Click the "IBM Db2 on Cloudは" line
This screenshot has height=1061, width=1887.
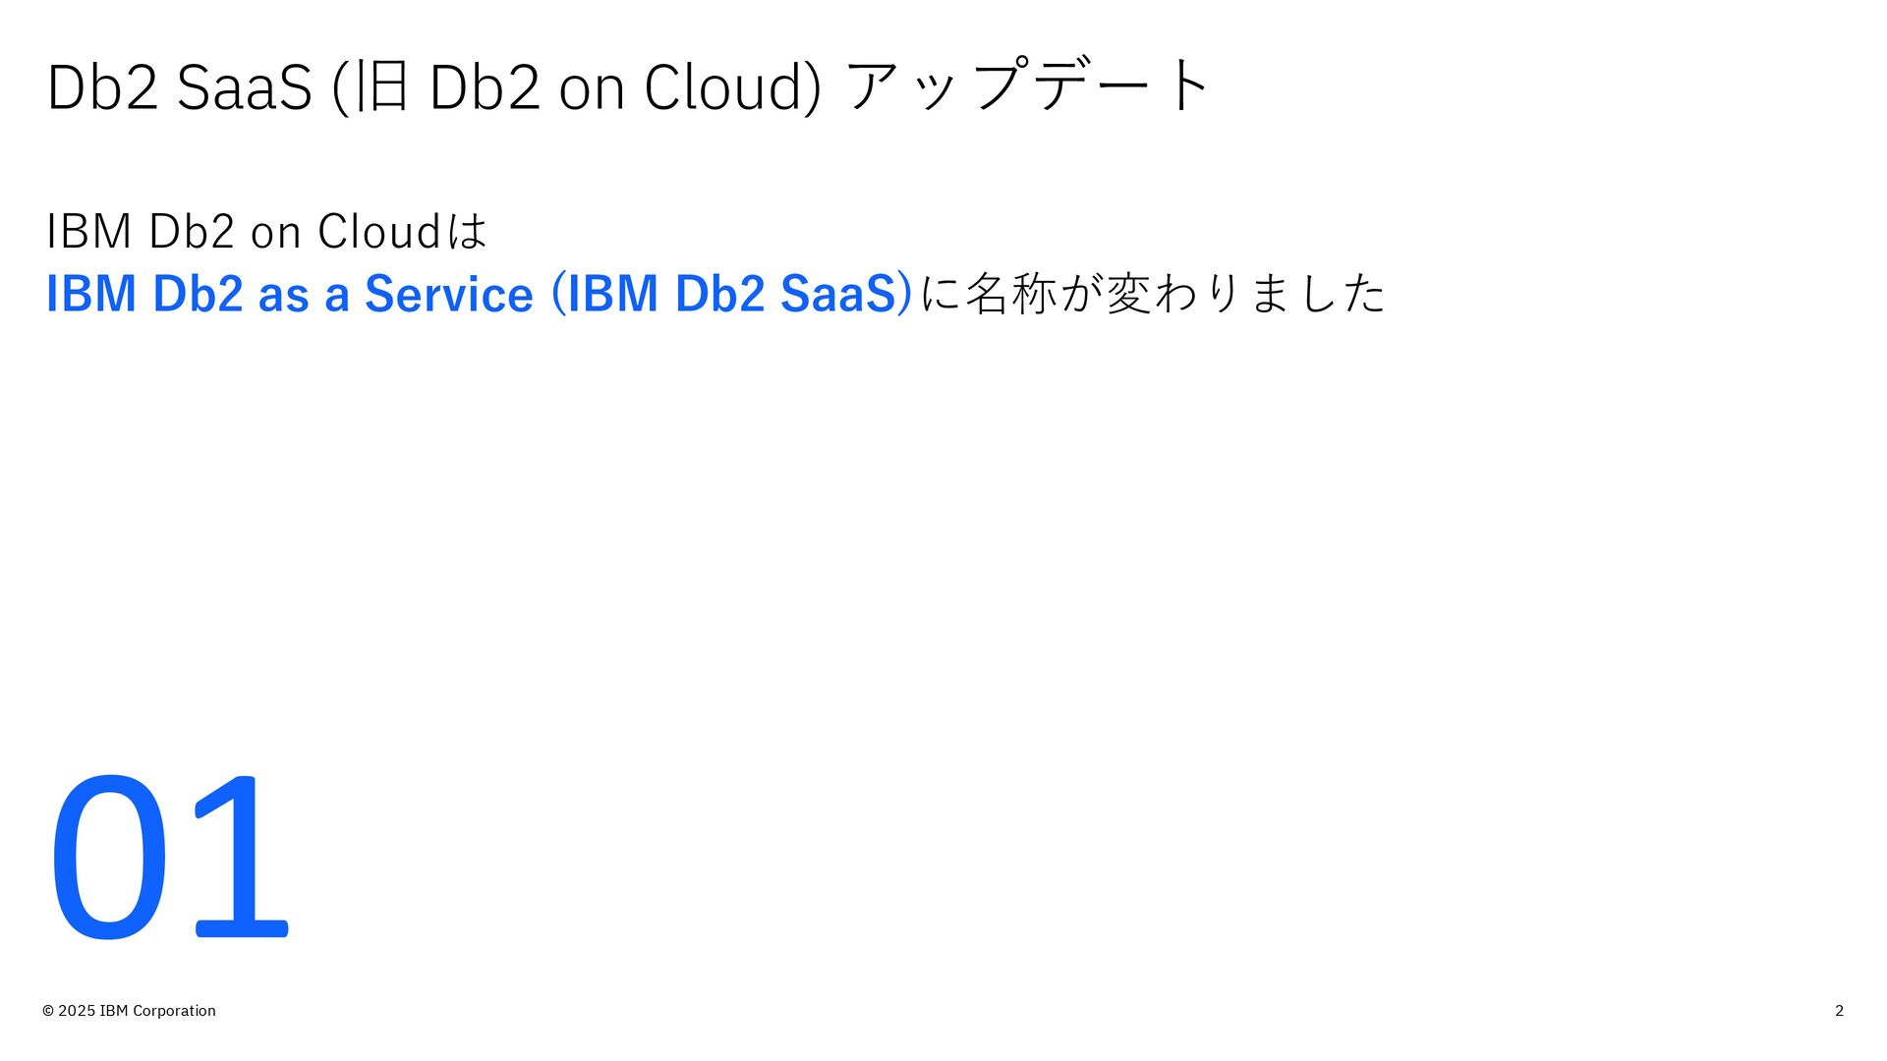266,232
